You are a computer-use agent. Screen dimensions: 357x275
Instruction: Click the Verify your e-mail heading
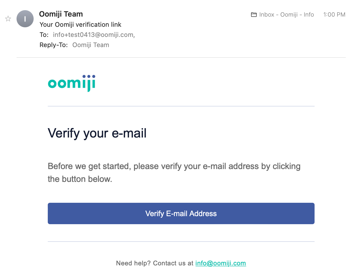click(x=97, y=133)
